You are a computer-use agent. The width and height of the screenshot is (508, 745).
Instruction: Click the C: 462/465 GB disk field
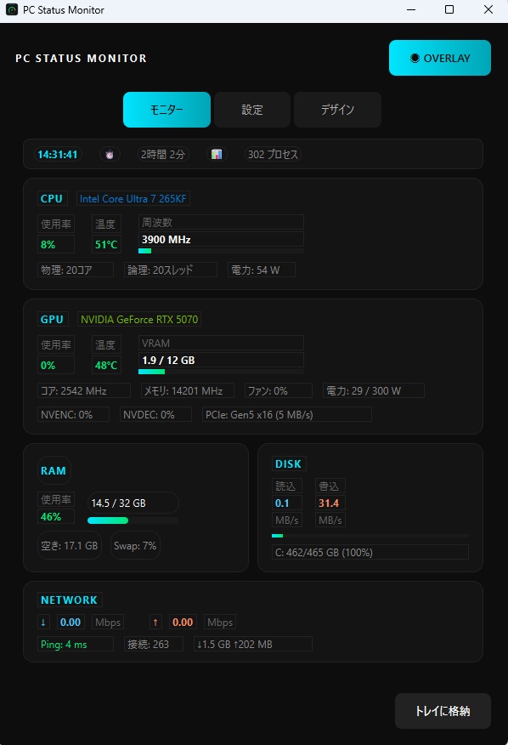370,552
